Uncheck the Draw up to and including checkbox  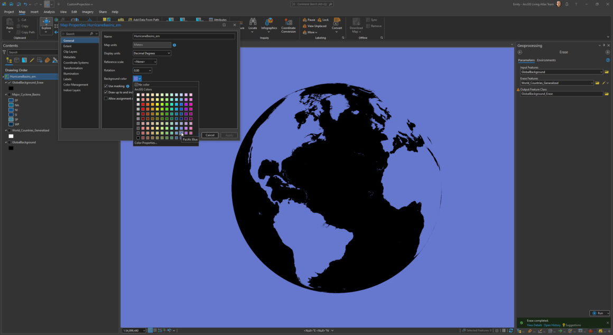tap(106, 92)
